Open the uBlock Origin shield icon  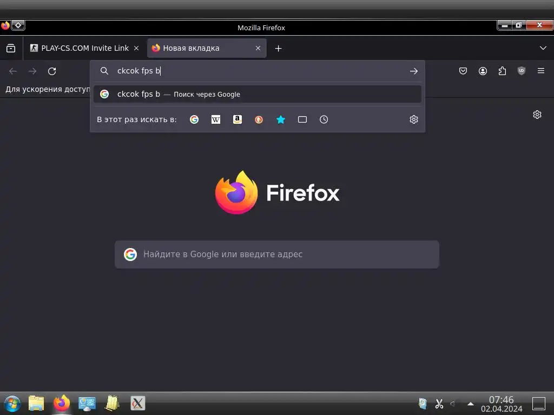(522, 71)
